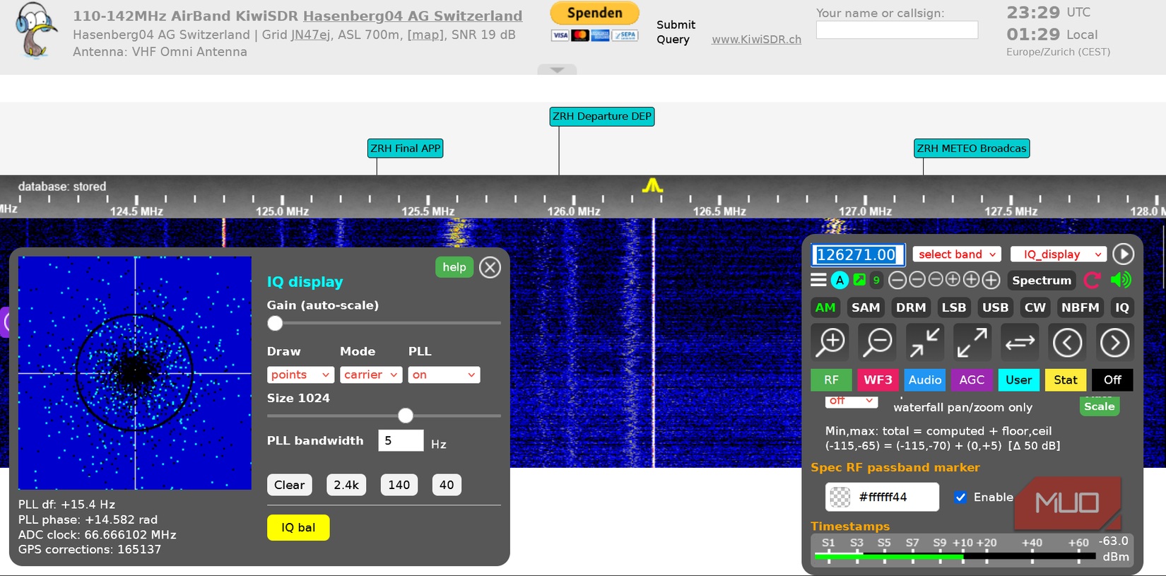Click the Spenden donate button
1166x576 pixels.
pyautogui.click(x=594, y=13)
